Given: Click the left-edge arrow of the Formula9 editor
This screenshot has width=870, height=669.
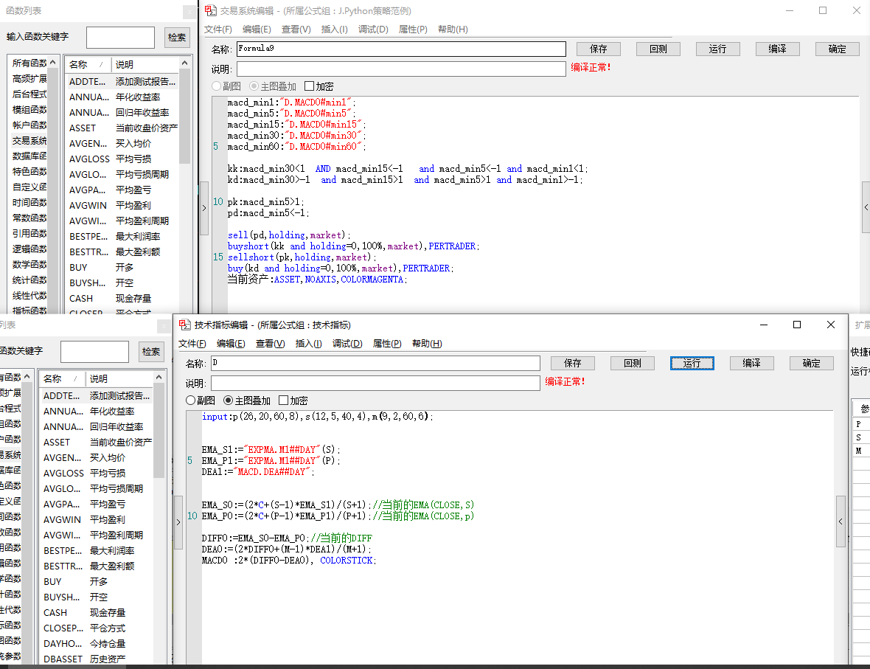Looking at the screenshot, I should (204, 208).
